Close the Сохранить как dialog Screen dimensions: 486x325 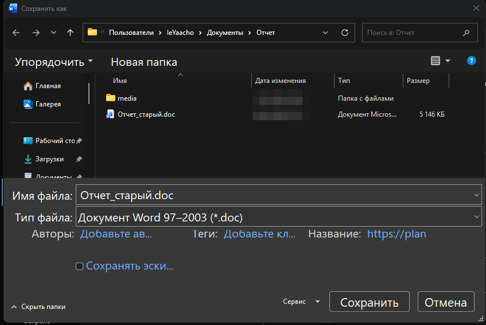pos(476,9)
